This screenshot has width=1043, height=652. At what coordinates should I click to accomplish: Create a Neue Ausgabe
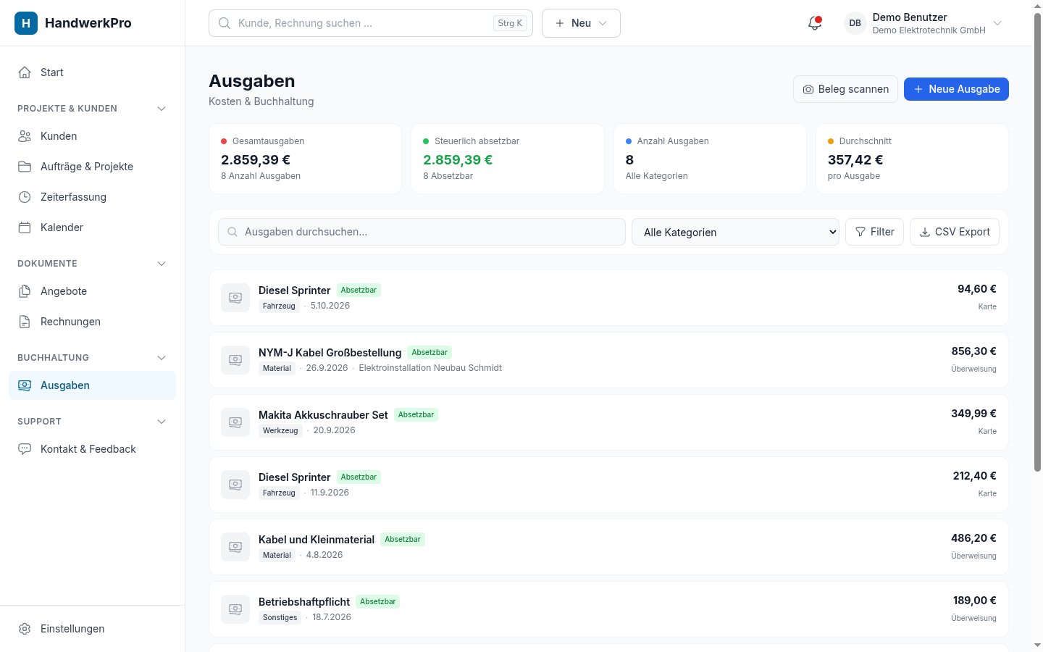coord(956,89)
